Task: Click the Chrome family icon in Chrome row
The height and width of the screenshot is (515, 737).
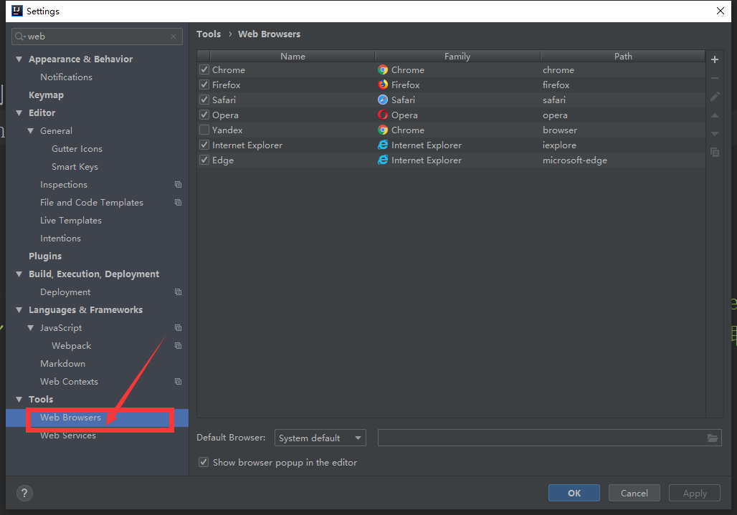Action: (383, 70)
